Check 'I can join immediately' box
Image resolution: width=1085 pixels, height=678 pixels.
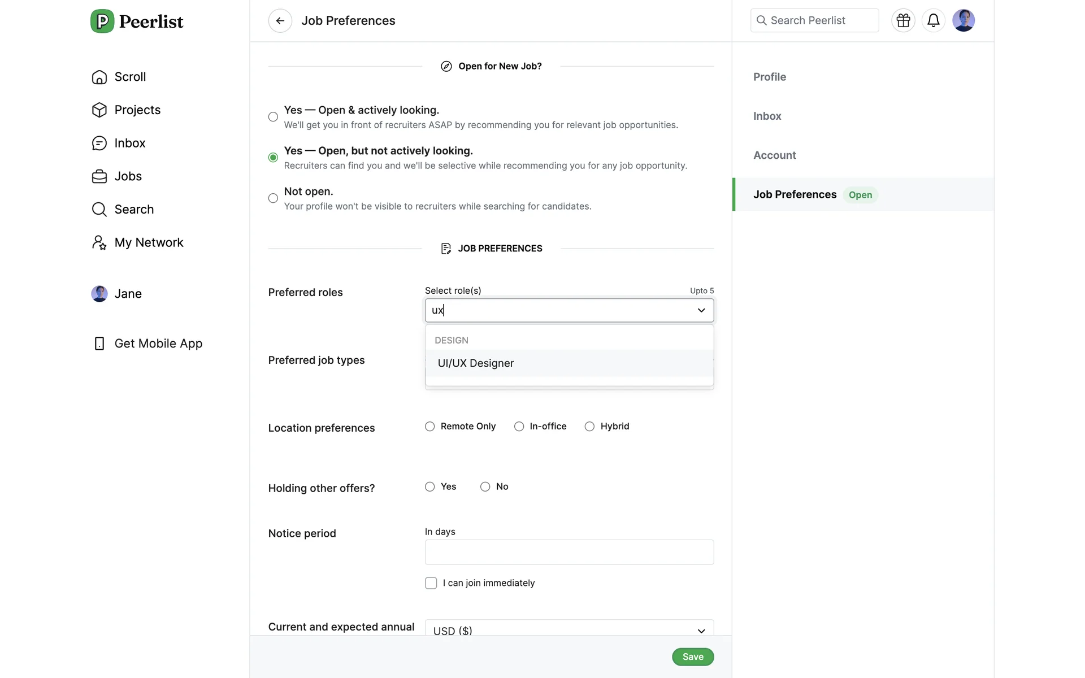431,583
